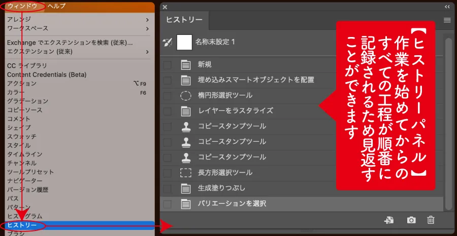
Task: Expand the ワークスペース submenu
Action: click(x=147, y=28)
